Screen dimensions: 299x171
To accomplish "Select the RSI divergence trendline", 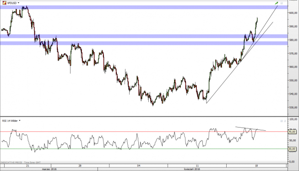I will tap(250, 129).
